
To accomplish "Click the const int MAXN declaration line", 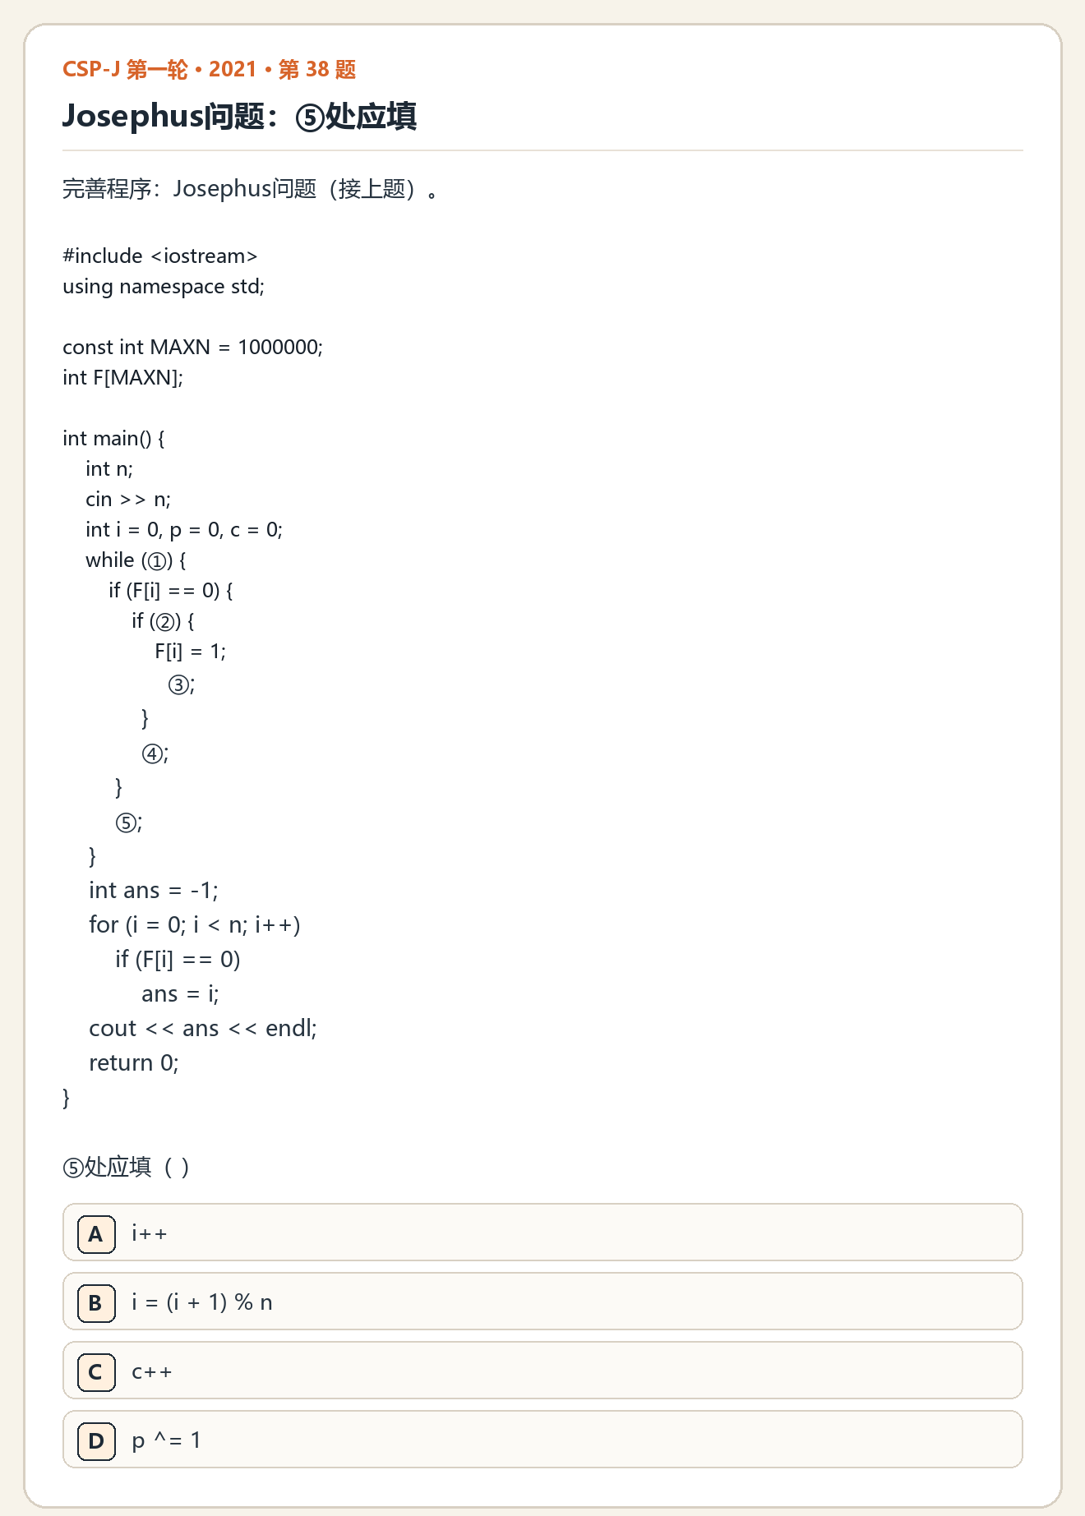I will (193, 348).
